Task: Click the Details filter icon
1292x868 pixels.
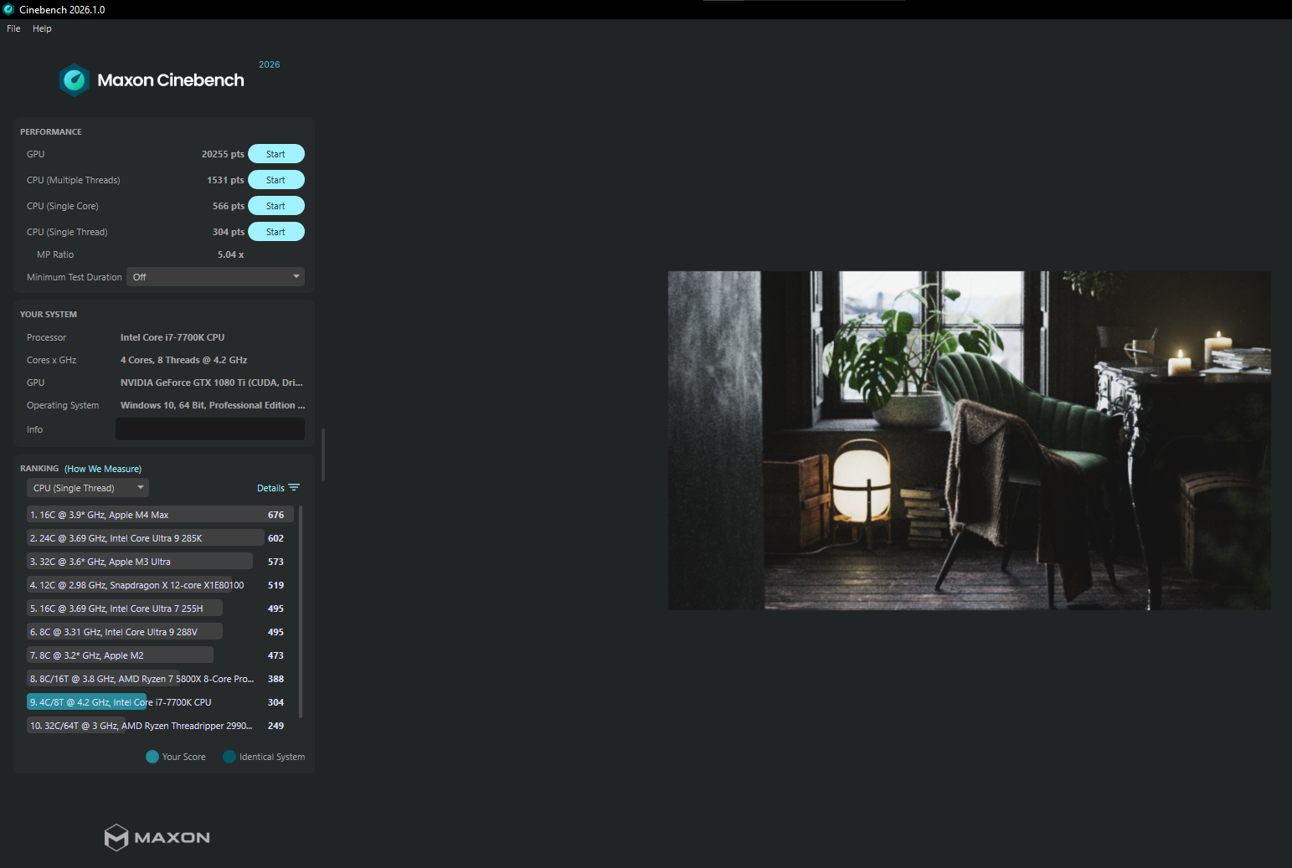Action: 294,488
